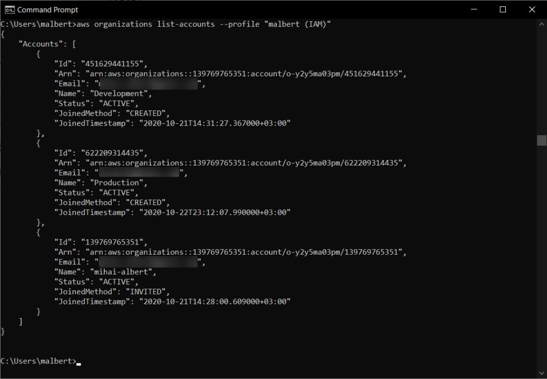Screen dimensions: 547x379
Task: Click the scrollbar track above the thumb
Action: coord(541,80)
